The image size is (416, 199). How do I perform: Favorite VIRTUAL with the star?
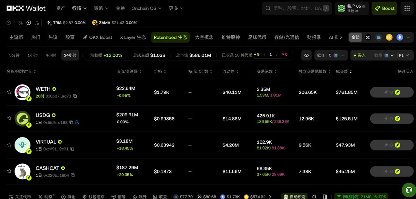point(9,145)
